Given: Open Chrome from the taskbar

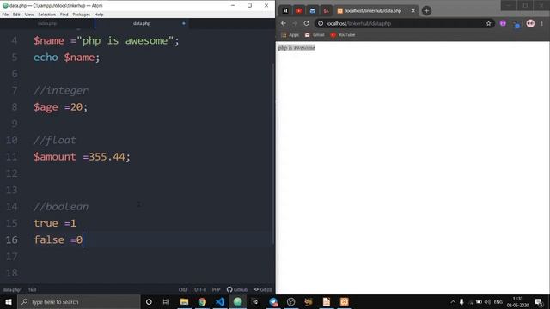Looking at the screenshot, I should (x=202, y=301).
